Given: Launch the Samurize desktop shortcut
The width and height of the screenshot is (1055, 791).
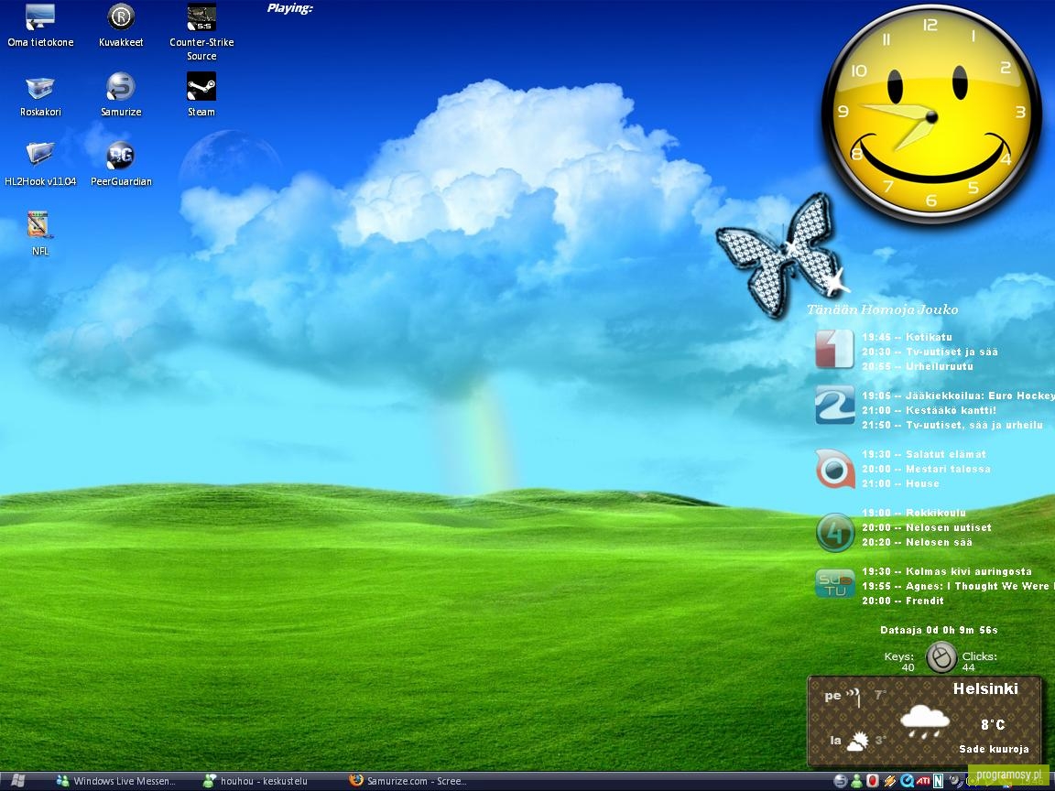Looking at the screenshot, I should pos(121,95).
